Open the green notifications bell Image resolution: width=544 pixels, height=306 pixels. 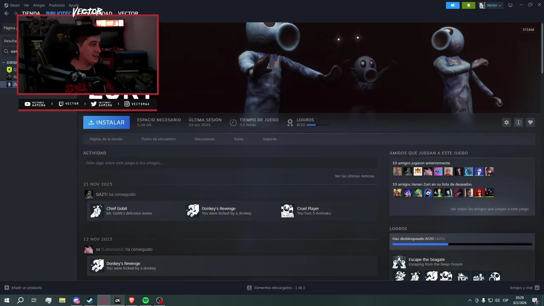tap(468, 5)
